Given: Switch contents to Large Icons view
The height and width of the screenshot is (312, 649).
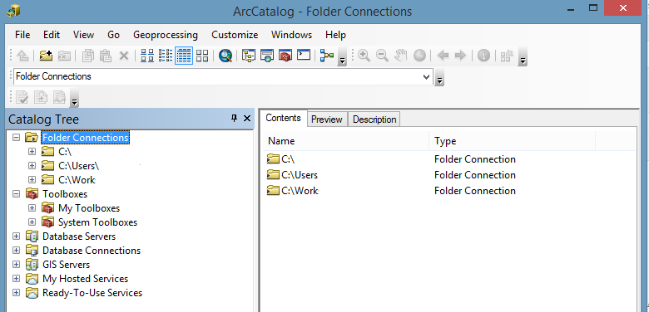Looking at the screenshot, I should 147,56.
